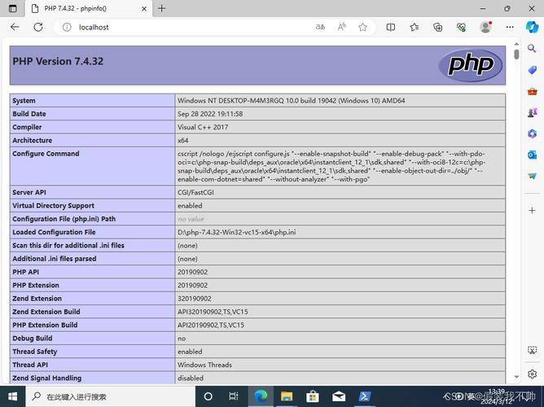
Task: Focus the taskbar search box
Action: 110,396
